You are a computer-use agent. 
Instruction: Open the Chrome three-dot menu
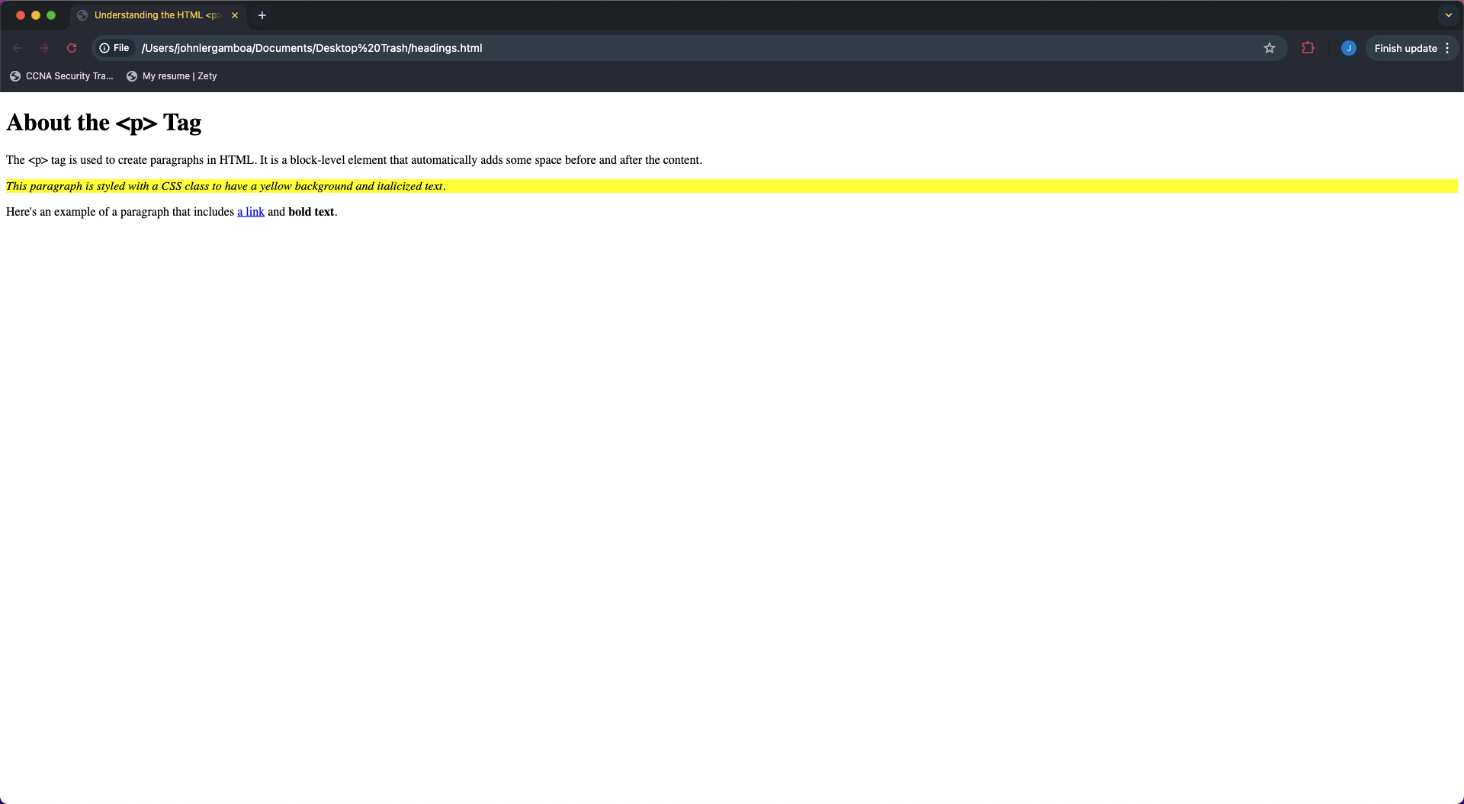(x=1447, y=48)
